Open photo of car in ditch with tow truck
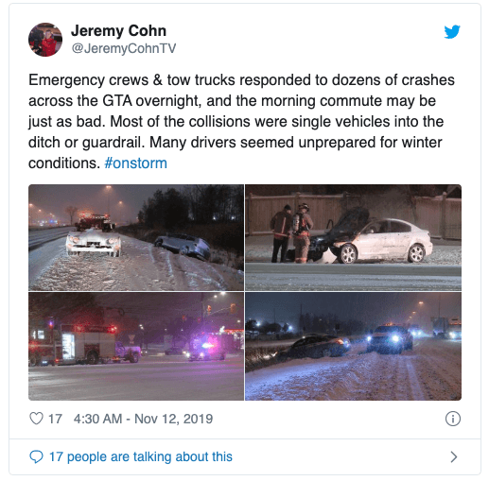The width and height of the screenshot is (489, 481). point(136,237)
